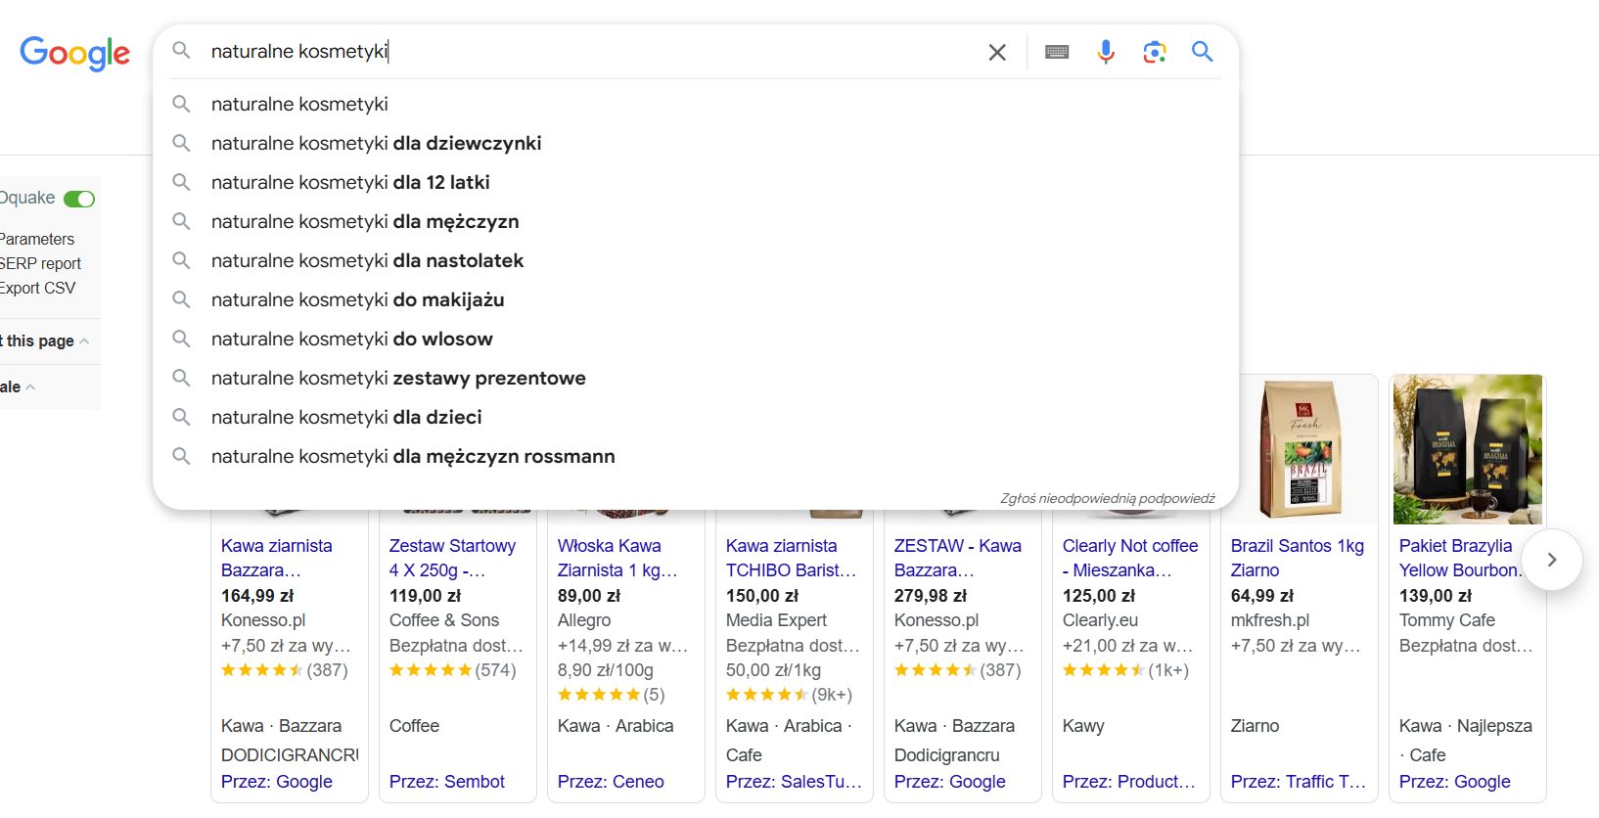
Task: Click the 574-review star rating
Action: [452, 670]
